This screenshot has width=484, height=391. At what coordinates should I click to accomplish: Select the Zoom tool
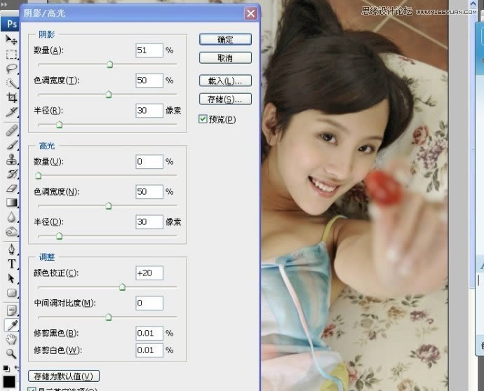[11, 354]
